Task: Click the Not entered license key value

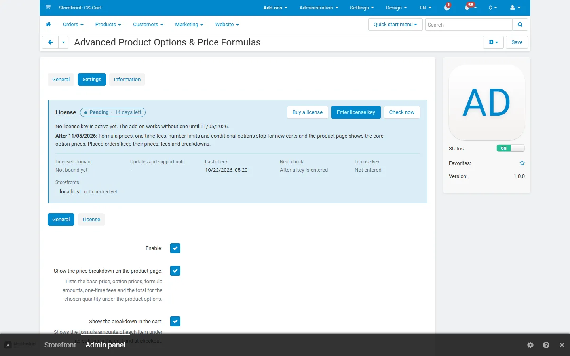Action: click(x=368, y=170)
